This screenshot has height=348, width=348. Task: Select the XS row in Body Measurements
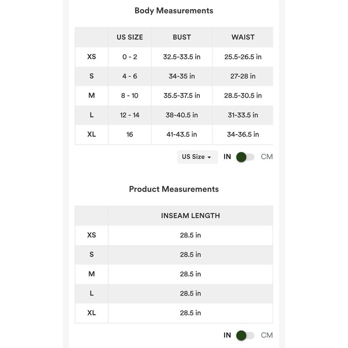(x=174, y=57)
